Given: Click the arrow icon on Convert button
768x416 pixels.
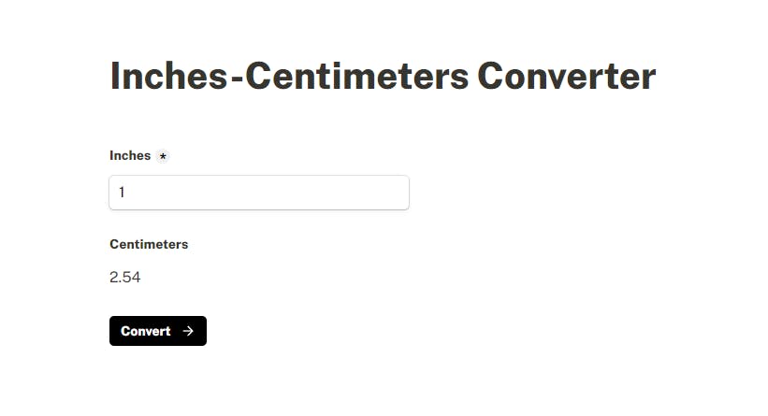Looking at the screenshot, I should pyautogui.click(x=188, y=331).
